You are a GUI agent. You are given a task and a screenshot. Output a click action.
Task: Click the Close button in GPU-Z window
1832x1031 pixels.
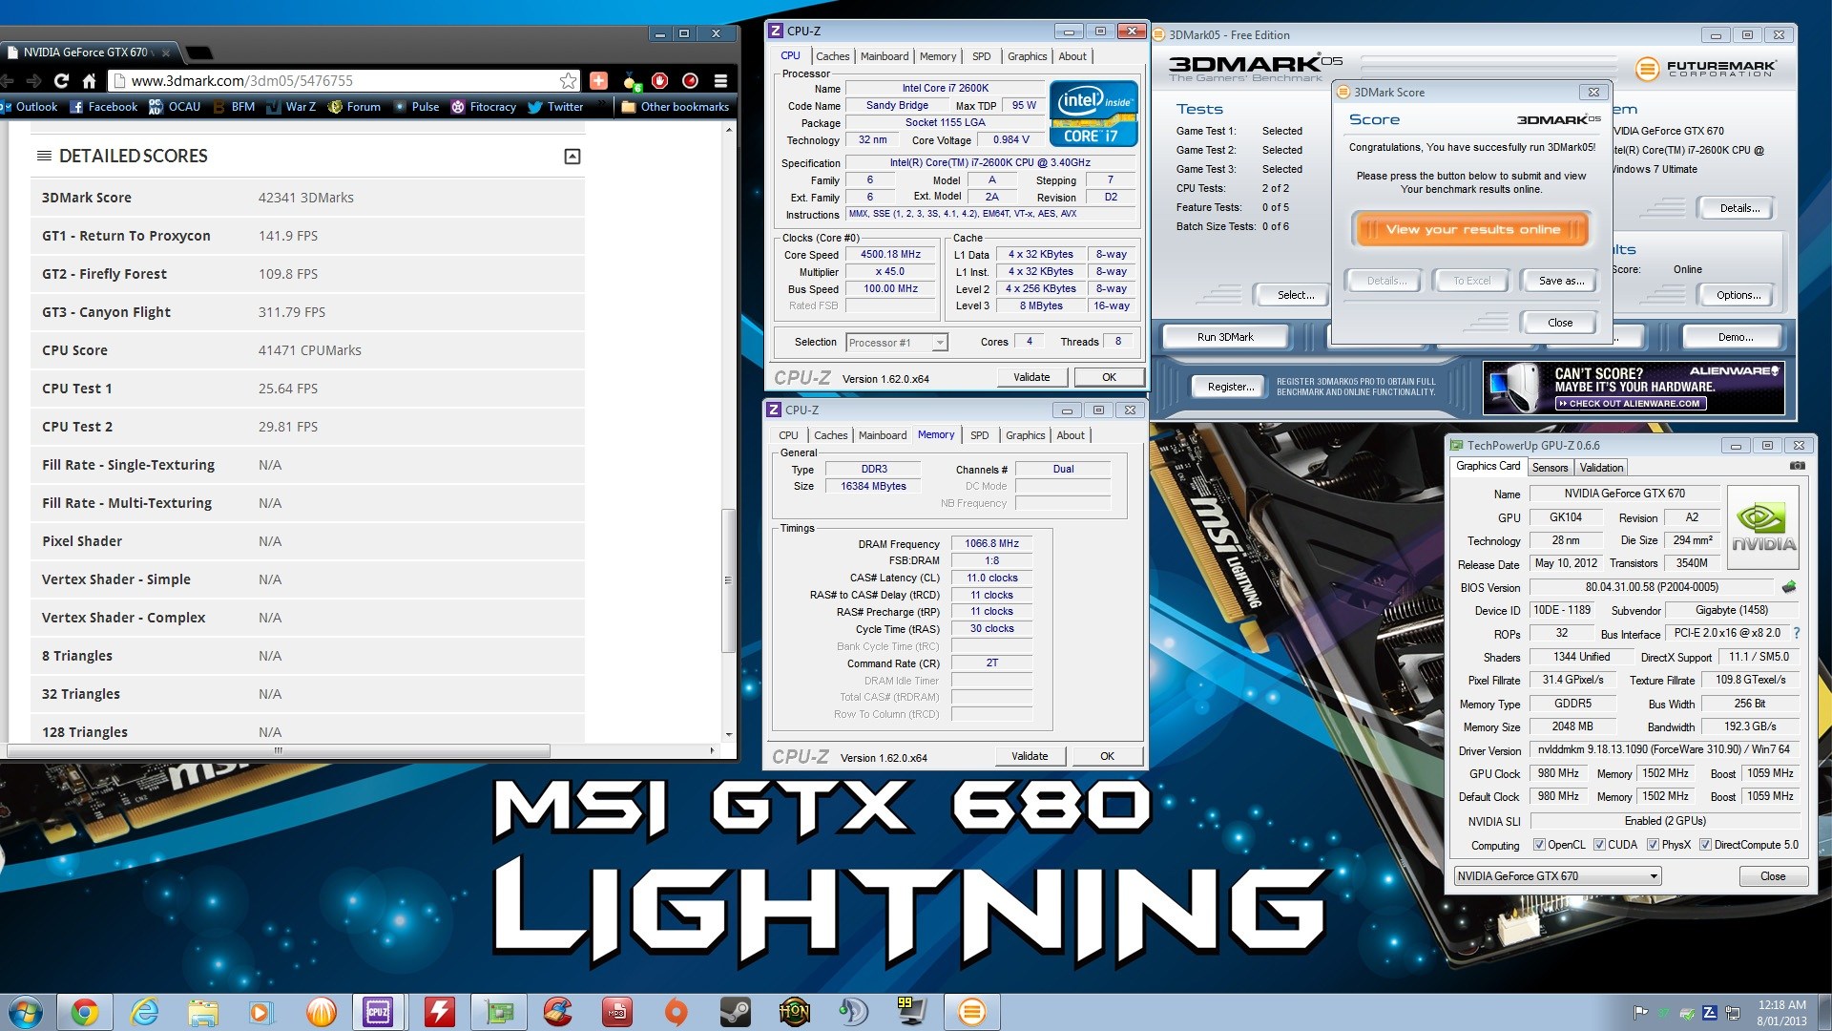click(1772, 876)
